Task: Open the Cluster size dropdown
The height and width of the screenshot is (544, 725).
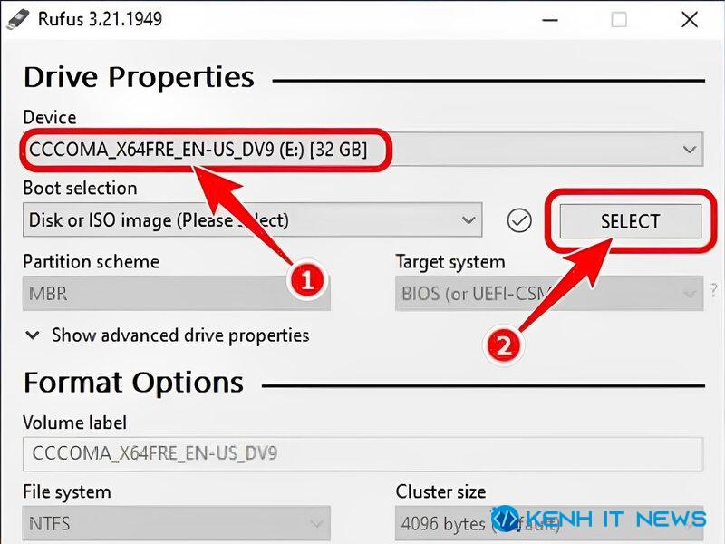Action: tap(549, 524)
